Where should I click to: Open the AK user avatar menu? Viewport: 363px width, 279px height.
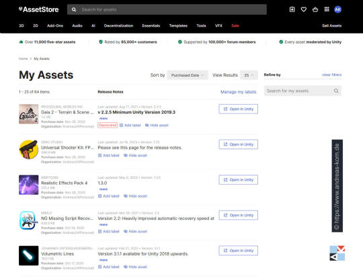[x=337, y=9]
